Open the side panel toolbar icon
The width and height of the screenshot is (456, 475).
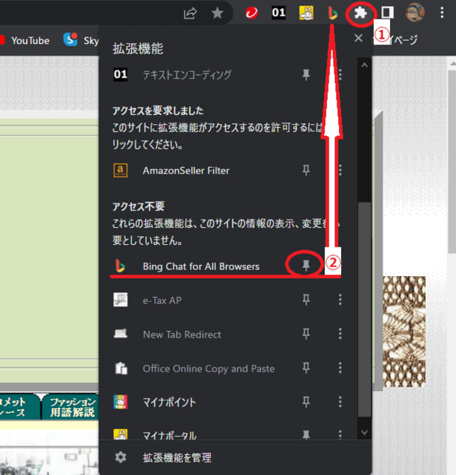coord(387,13)
